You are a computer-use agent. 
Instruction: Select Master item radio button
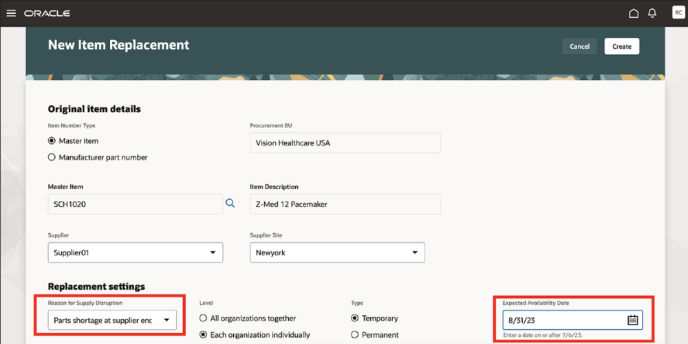[52, 141]
